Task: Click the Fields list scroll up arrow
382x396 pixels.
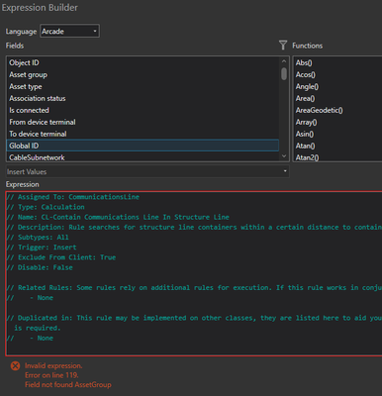Action: pyautogui.click(x=284, y=61)
